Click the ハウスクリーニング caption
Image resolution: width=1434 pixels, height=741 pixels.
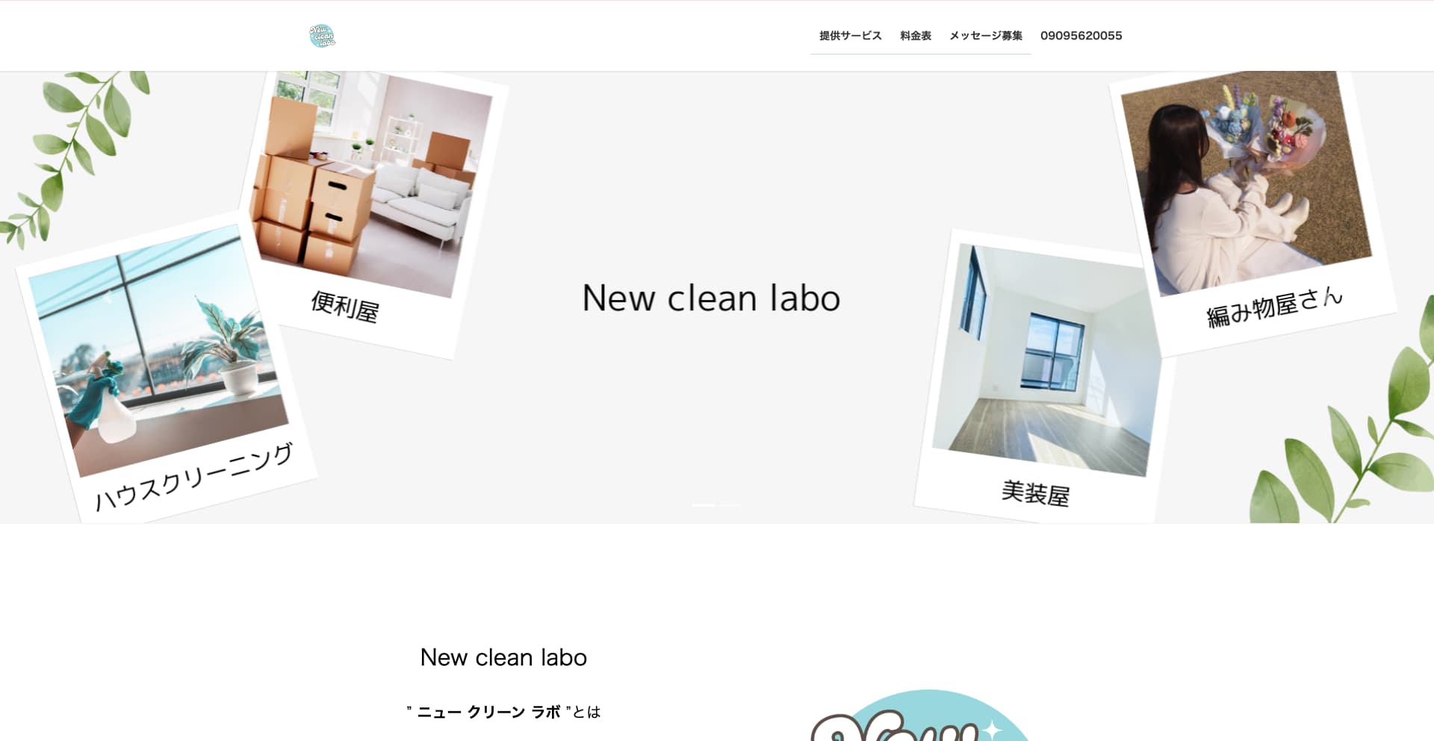194,477
